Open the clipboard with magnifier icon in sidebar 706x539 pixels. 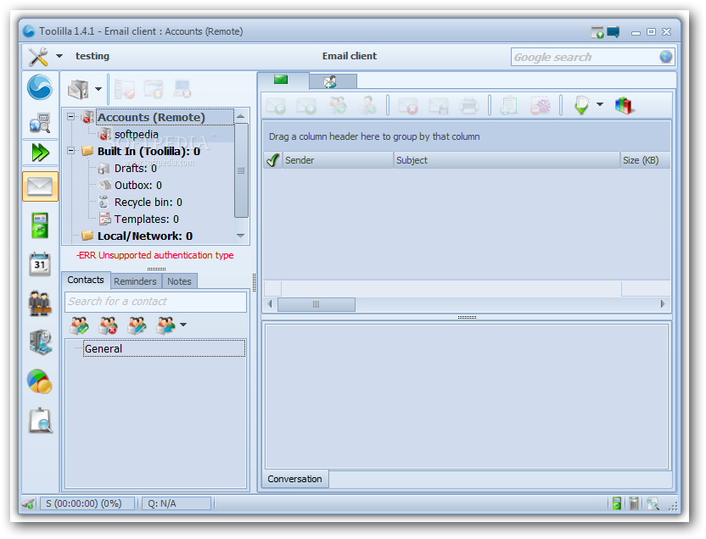pos(41,420)
